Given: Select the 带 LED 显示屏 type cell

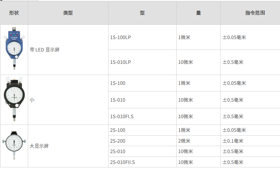Looking at the screenshot, I should pyautogui.click(x=68, y=50).
